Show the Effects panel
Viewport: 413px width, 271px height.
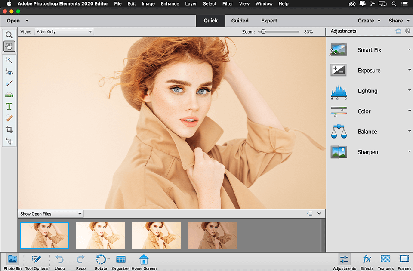pos(367,262)
